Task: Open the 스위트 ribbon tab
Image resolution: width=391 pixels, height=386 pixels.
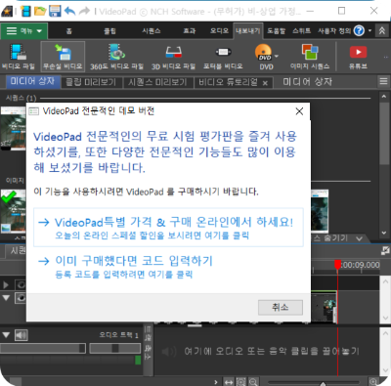Action: tap(301, 31)
